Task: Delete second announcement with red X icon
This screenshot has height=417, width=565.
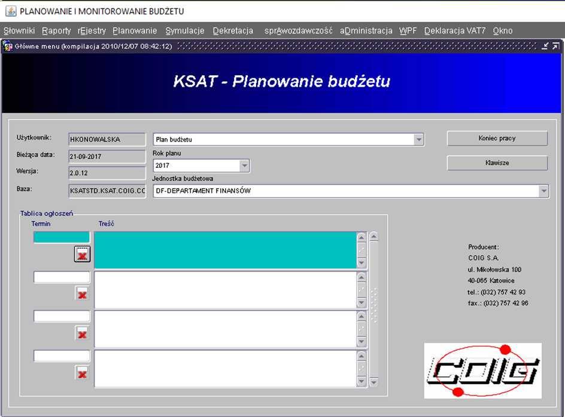Action: (82, 293)
